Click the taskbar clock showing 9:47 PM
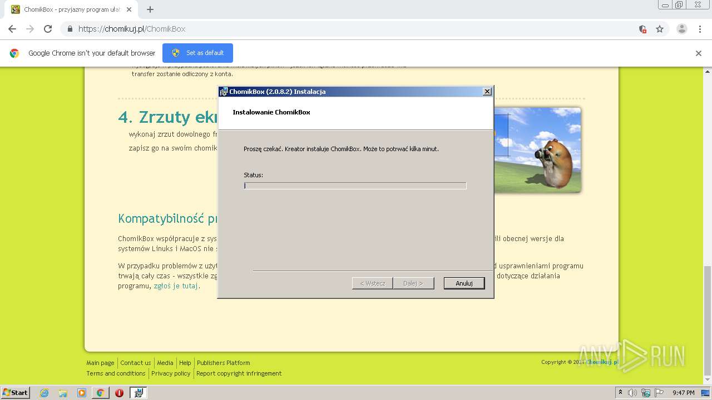Screen dimensions: 712x400 [684, 393]
